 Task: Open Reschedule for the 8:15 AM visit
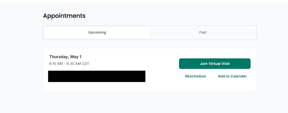[195, 76]
